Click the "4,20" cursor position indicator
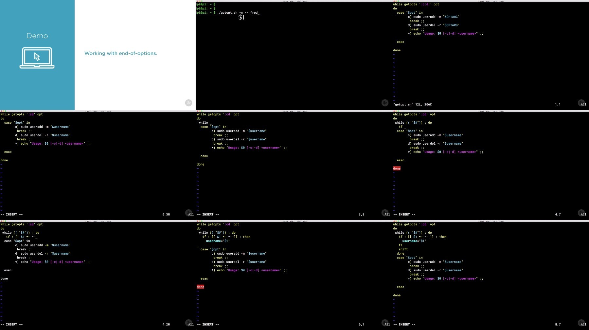This screenshot has height=330, width=589. [166, 324]
